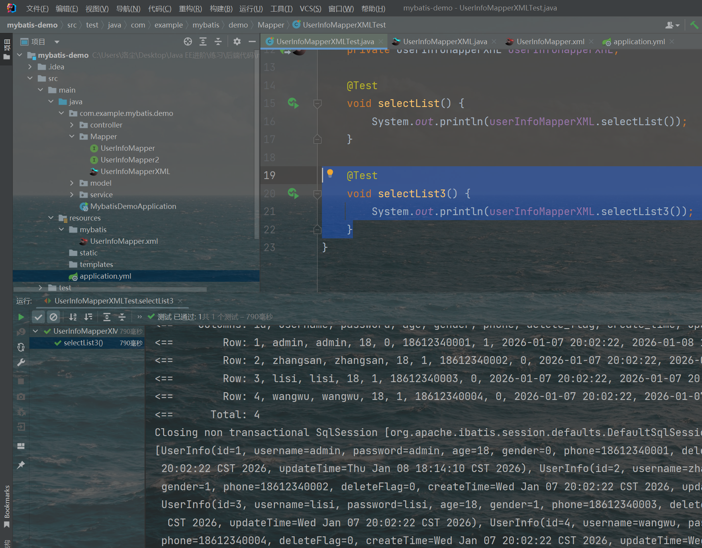702x548 pixels.
Task: Open the VCS(S) menu
Action: click(x=310, y=8)
